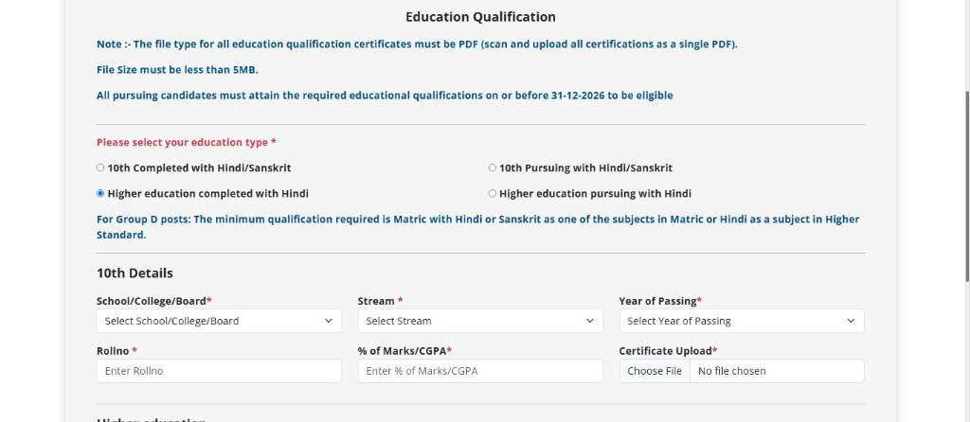Click the Rollno input field
Viewport: 970px width, 422px height.
coord(219,371)
